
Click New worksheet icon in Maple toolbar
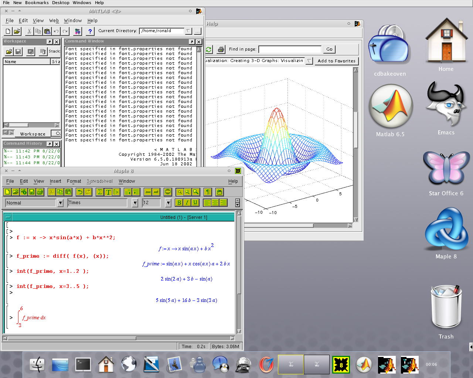pyautogui.click(x=8, y=192)
